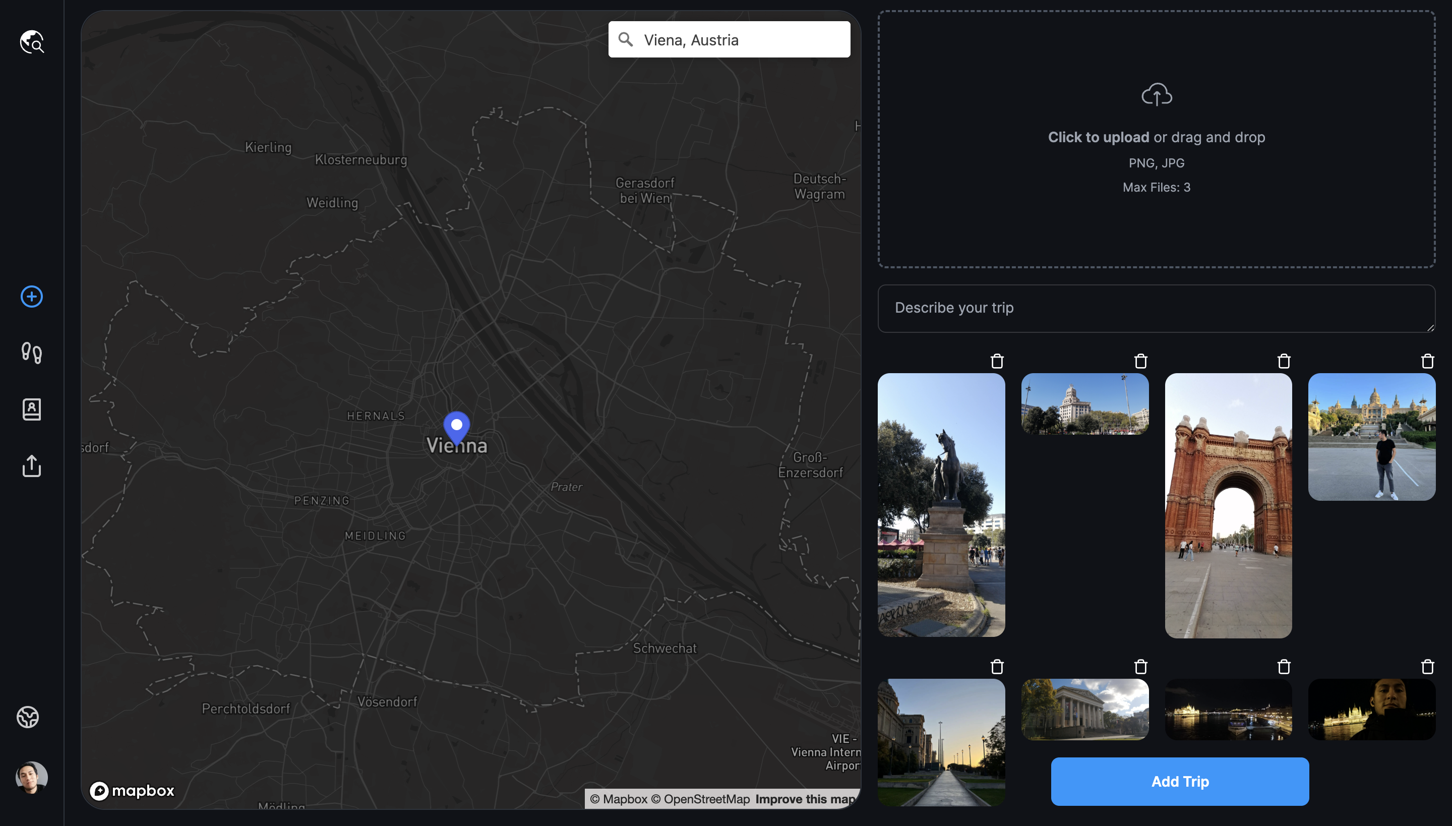
Task: Click the share upload icon in sidebar
Action: pos(32,466)
